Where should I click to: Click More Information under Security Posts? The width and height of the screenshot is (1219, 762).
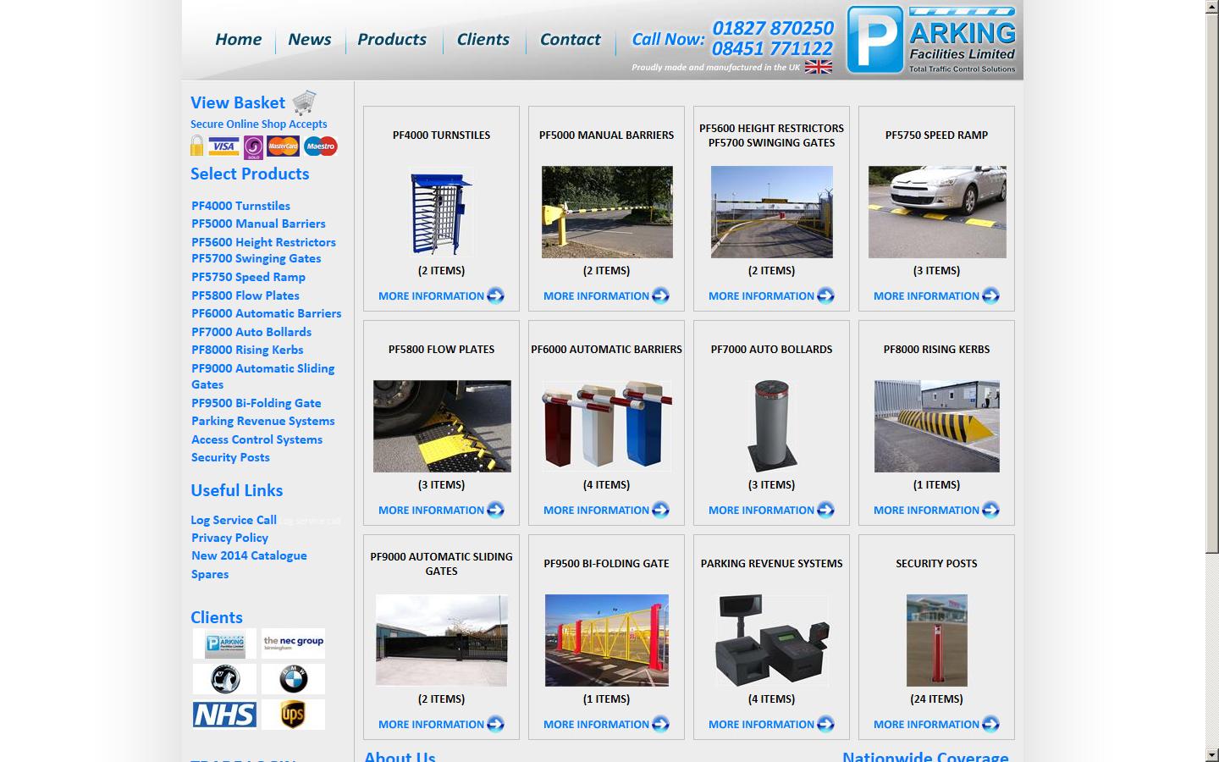pos(927,724)
